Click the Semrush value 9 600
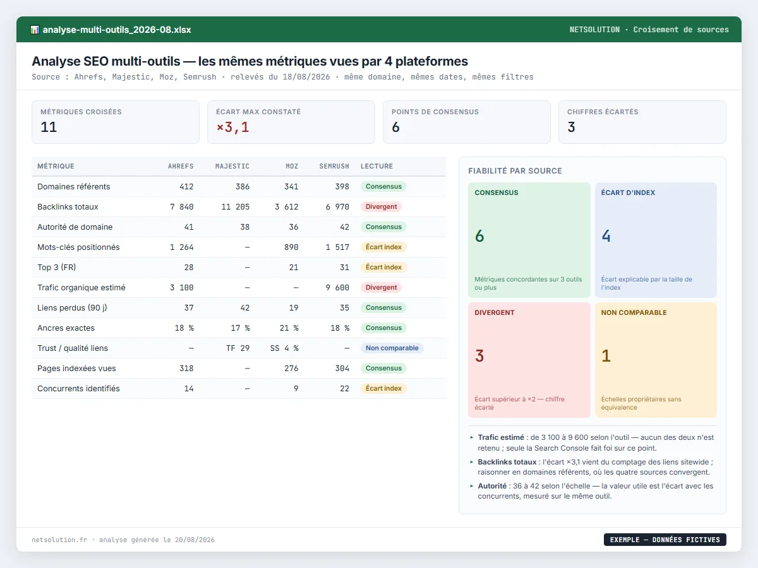Image resolution: width=758 pixels, height=568 pixels. [x=337, y=288]
